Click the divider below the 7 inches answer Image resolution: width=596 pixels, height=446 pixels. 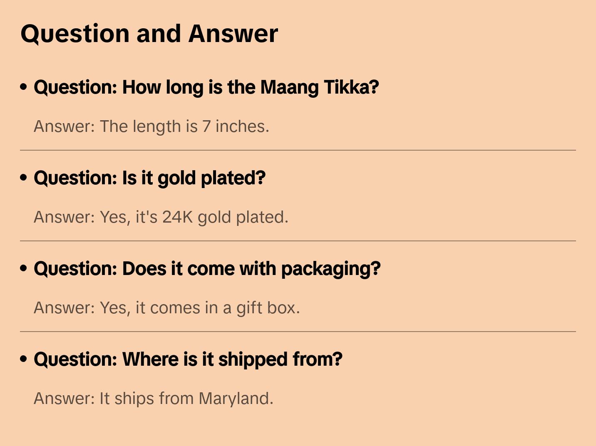tap(298, 150)
